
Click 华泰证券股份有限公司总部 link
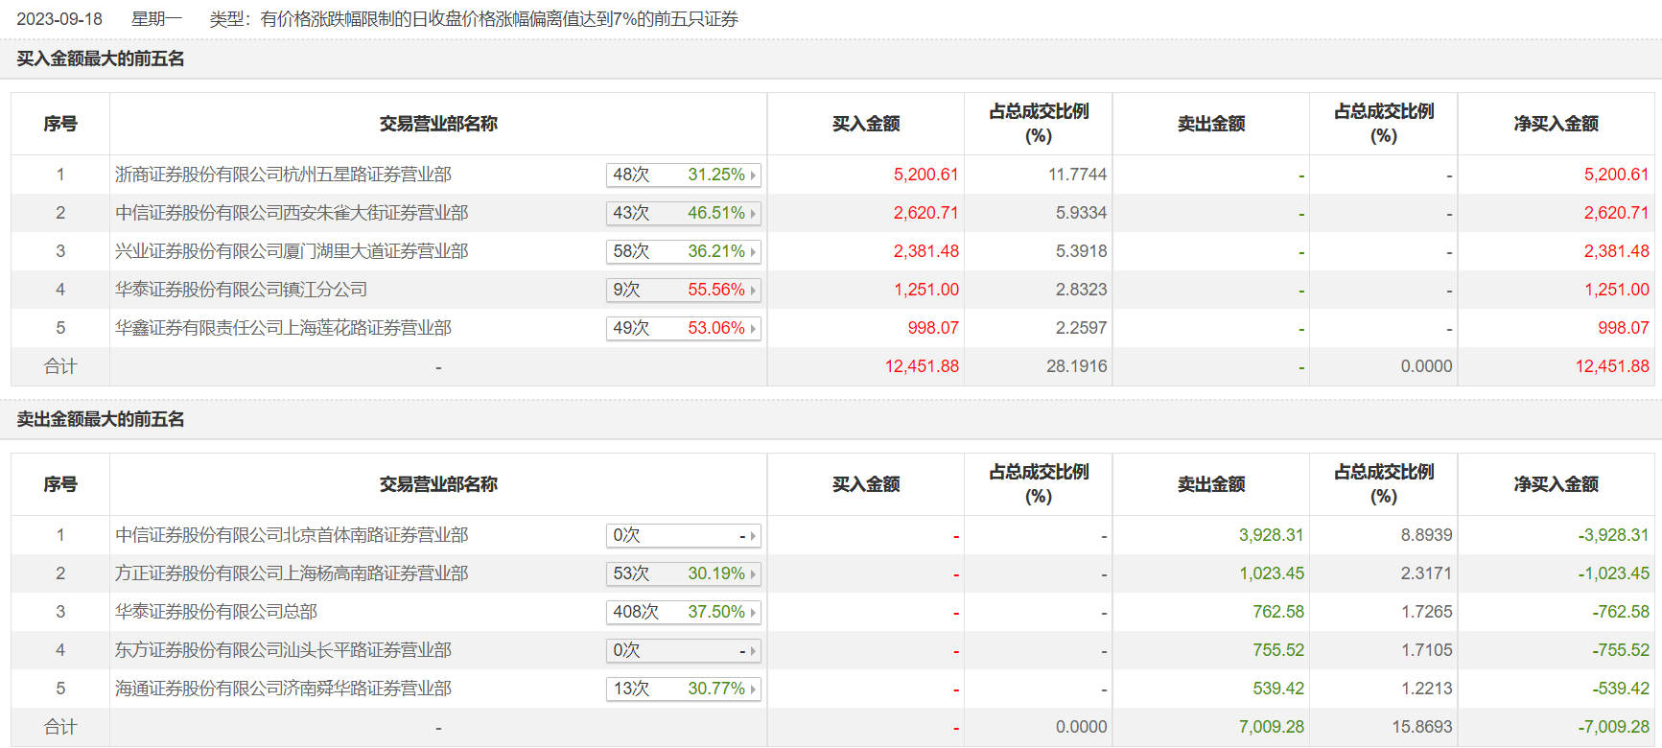tap(216, 612)
